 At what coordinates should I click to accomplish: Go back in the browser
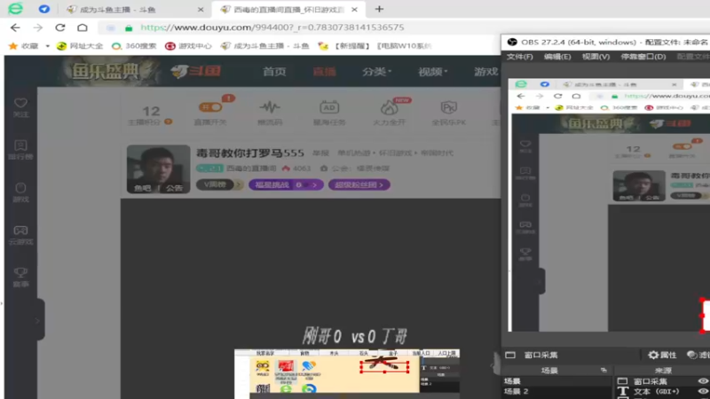[15, 27]
